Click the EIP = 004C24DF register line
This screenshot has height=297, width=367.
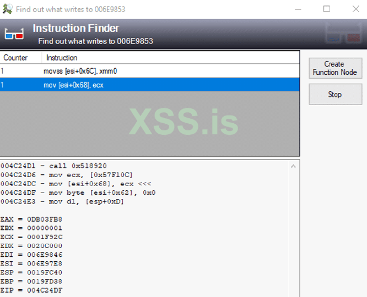coord(31,290)
